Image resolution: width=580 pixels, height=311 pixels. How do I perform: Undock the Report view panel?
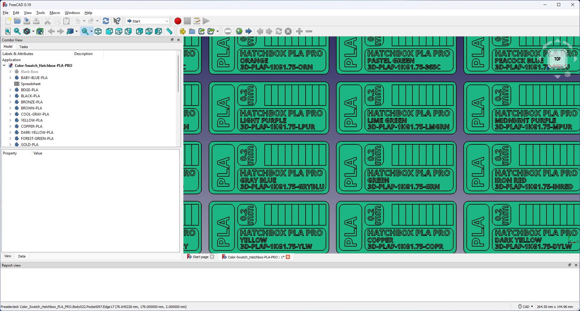pyautogui.click(x=570, y=265)
